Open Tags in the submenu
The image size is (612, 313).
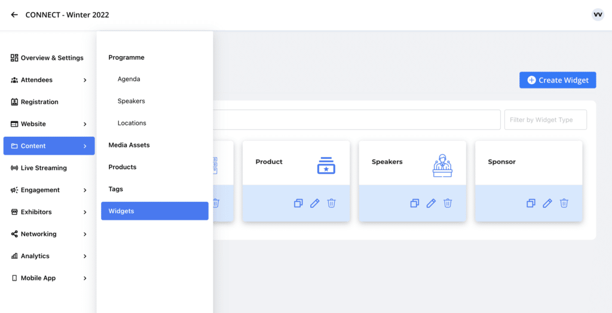point(115,189)
